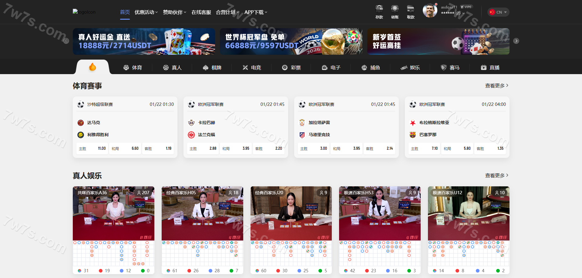
Task: Click the user profile avatar
Action: [x=430, y=11]
